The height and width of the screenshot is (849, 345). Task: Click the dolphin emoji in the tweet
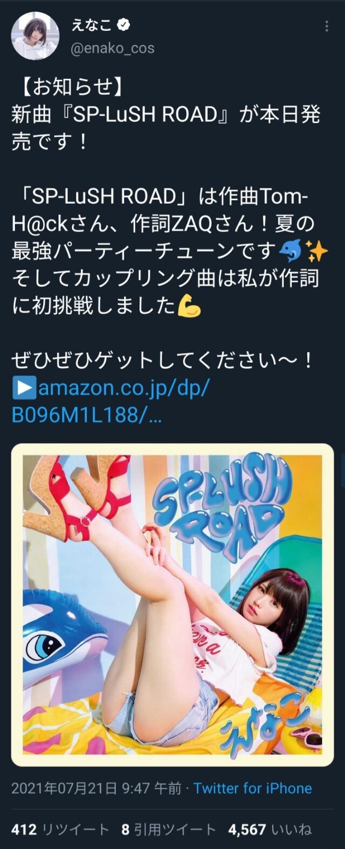pyautogui.click(x=291, y=250)
